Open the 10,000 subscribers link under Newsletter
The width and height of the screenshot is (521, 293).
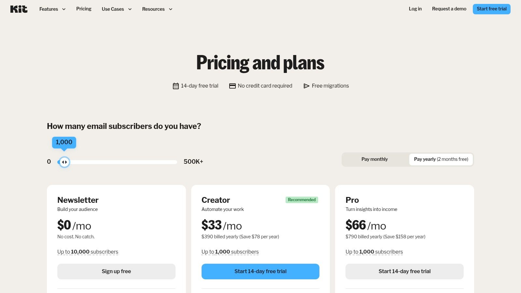click(x=88, y=252)
